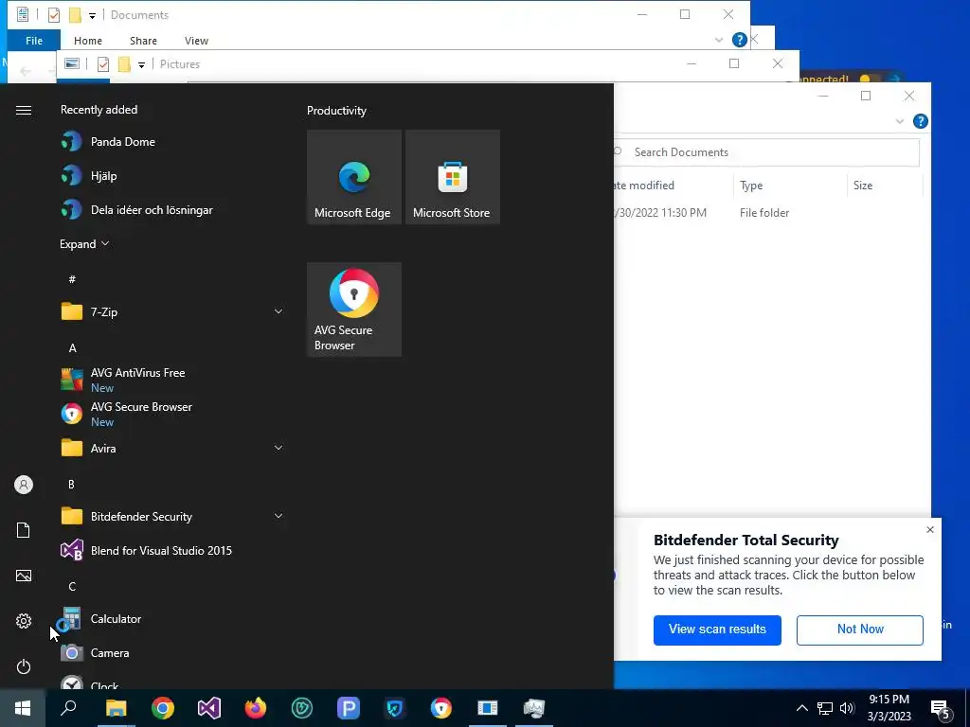Open the Calculator app
This screenshot has height=727, width=970.
click(x=173, y=619)
